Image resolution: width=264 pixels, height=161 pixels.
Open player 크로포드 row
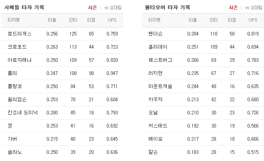pyautogui.click(x=17, y=47)
